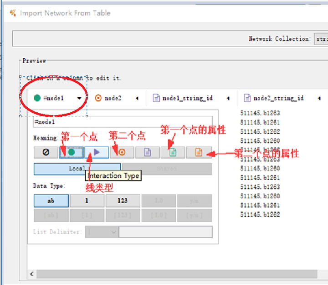Select the '1' integer data type
328x285 pixels.
[87, 200]
